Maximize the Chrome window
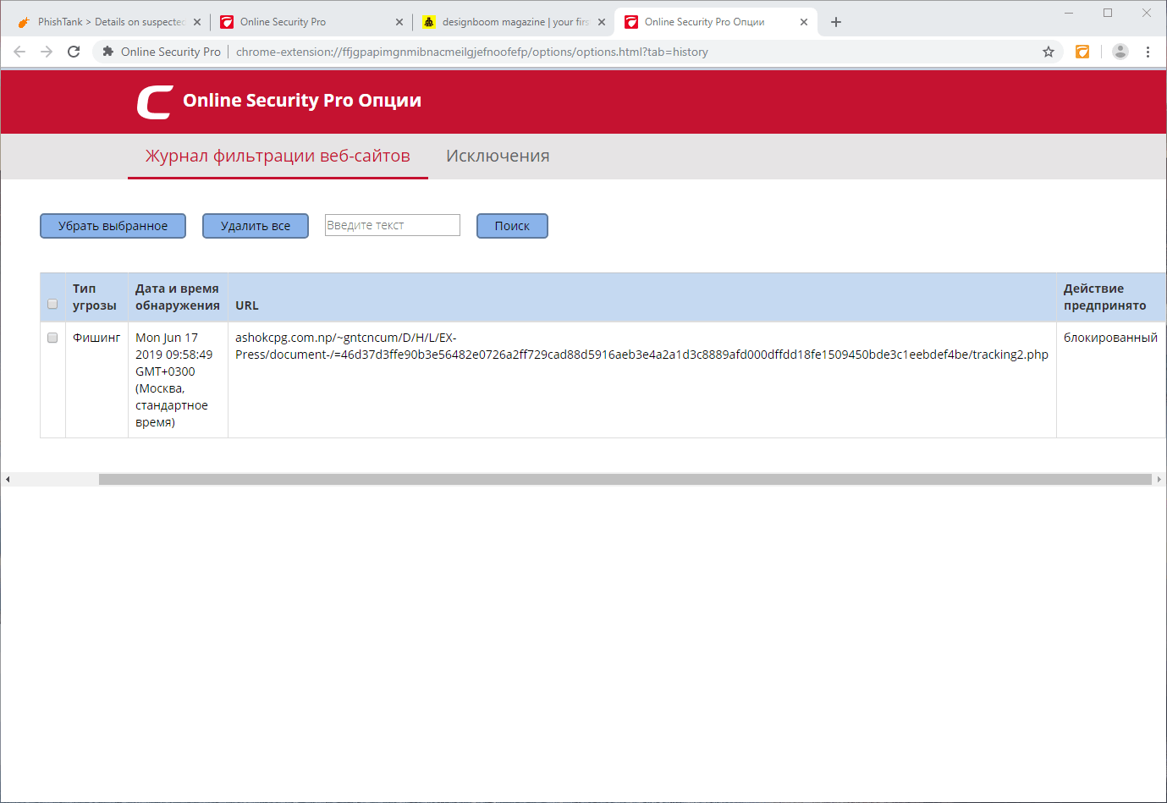The height and width of the screenshot is (803, 1167). coord(1108,13)
